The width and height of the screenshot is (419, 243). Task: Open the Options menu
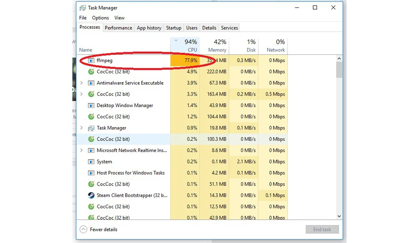pos(101,18)
